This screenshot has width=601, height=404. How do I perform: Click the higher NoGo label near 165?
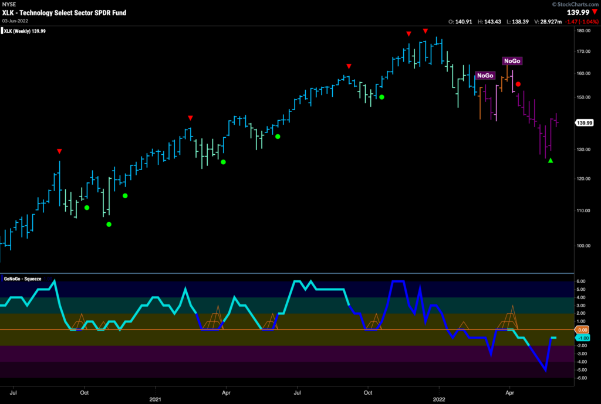(512, 61)
